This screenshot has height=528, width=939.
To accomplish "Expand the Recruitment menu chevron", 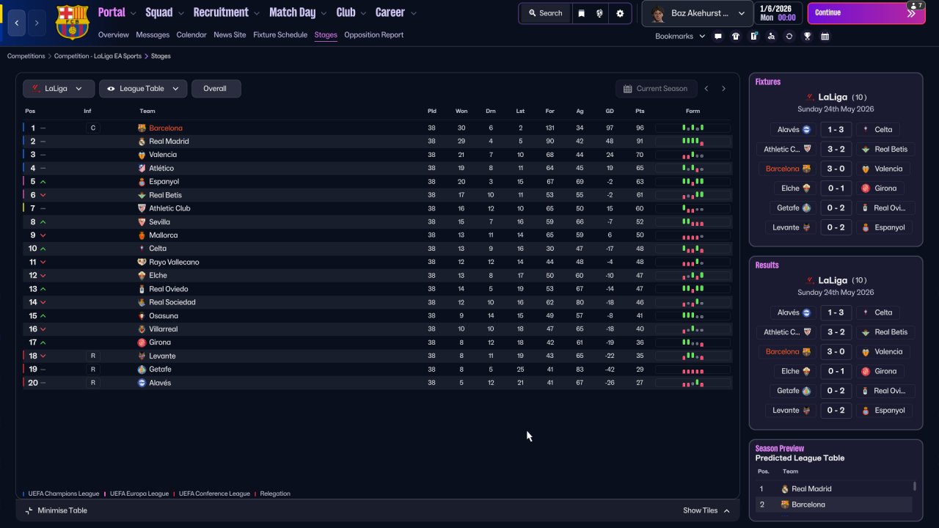I will tap(256, 13).
